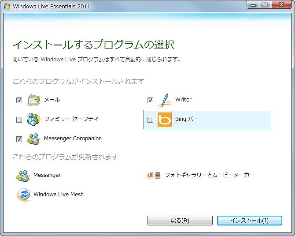Image resolution: width=295 pixels, height=236 pixels.
Task: Select the Bing バー label text
Action: point(187,119)
